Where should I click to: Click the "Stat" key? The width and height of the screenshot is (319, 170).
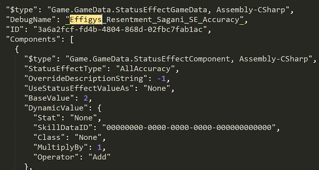click(x=47, y=118)
